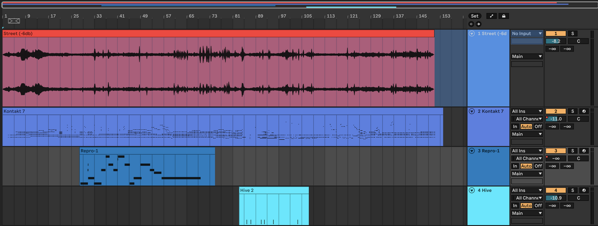Screen dimensions: 598x226
Task: Deactivate track 2 Kontakt activator button
Action: coord(555,111)
